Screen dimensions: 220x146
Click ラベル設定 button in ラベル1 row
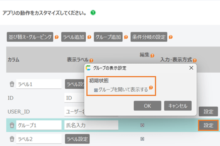point(75,84)
